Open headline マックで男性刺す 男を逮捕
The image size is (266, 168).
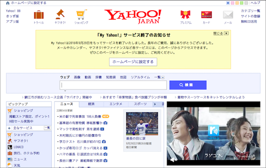pos(79,129)
